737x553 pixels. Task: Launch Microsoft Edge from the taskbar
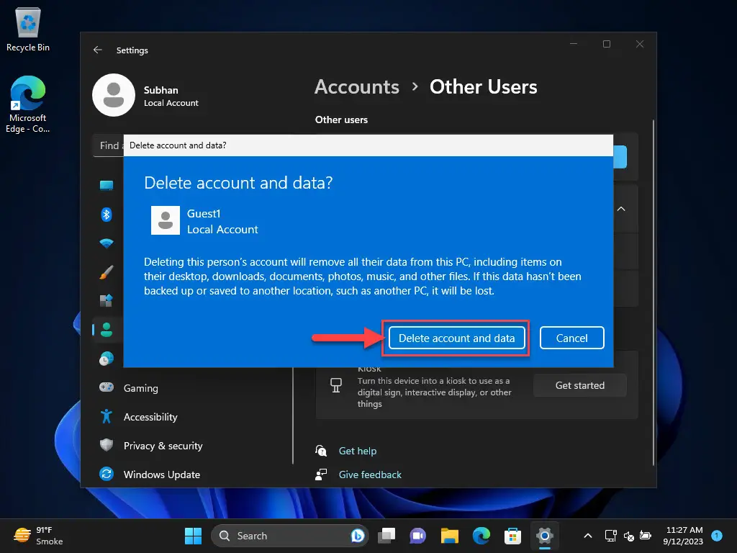(481, 536)
